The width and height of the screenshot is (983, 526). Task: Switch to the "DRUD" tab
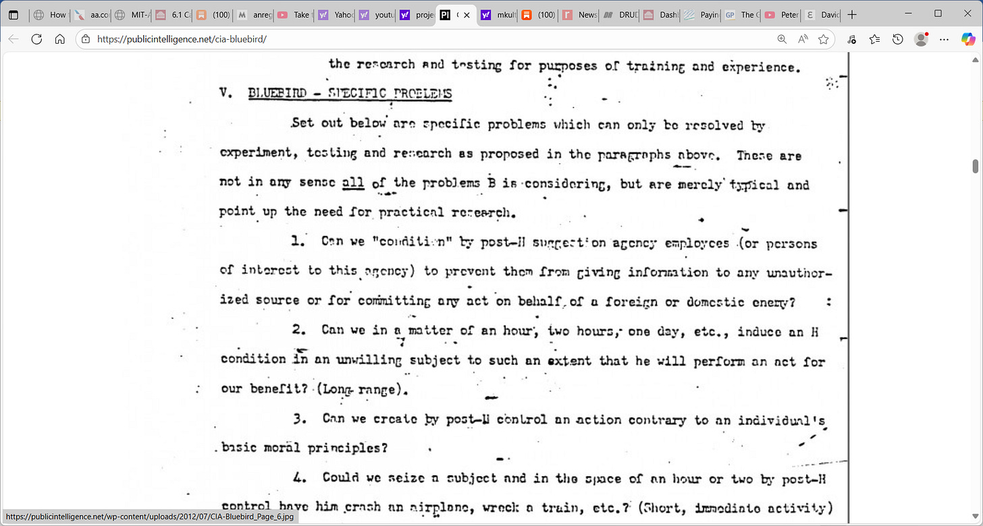point(618,14)
